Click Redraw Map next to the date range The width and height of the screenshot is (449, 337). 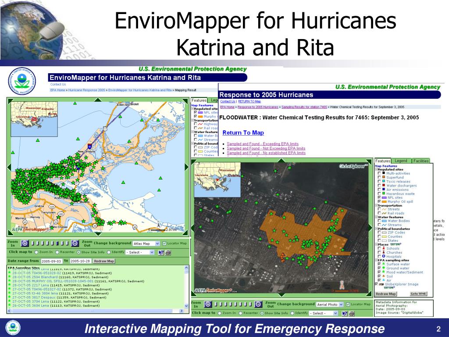click(x=104, y=261)
